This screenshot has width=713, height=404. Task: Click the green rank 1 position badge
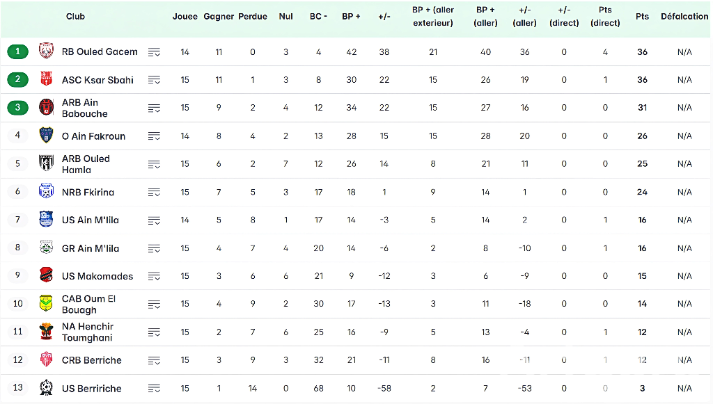(x=18, y=51)
